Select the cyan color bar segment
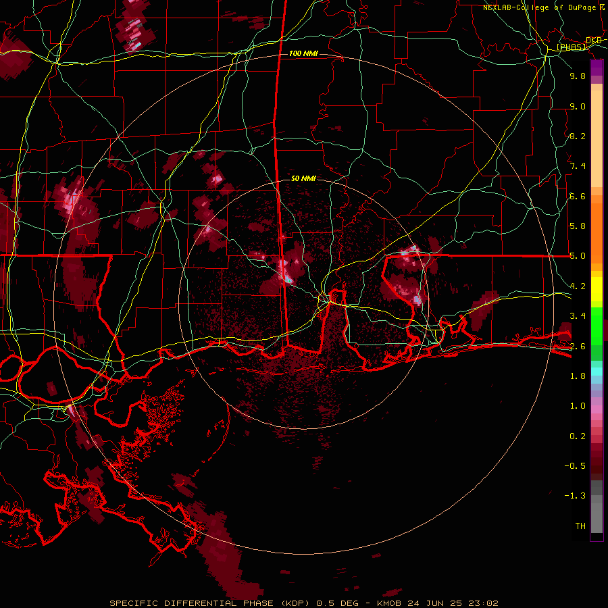Viewport: 608px width, 608px height. (597, 372)
